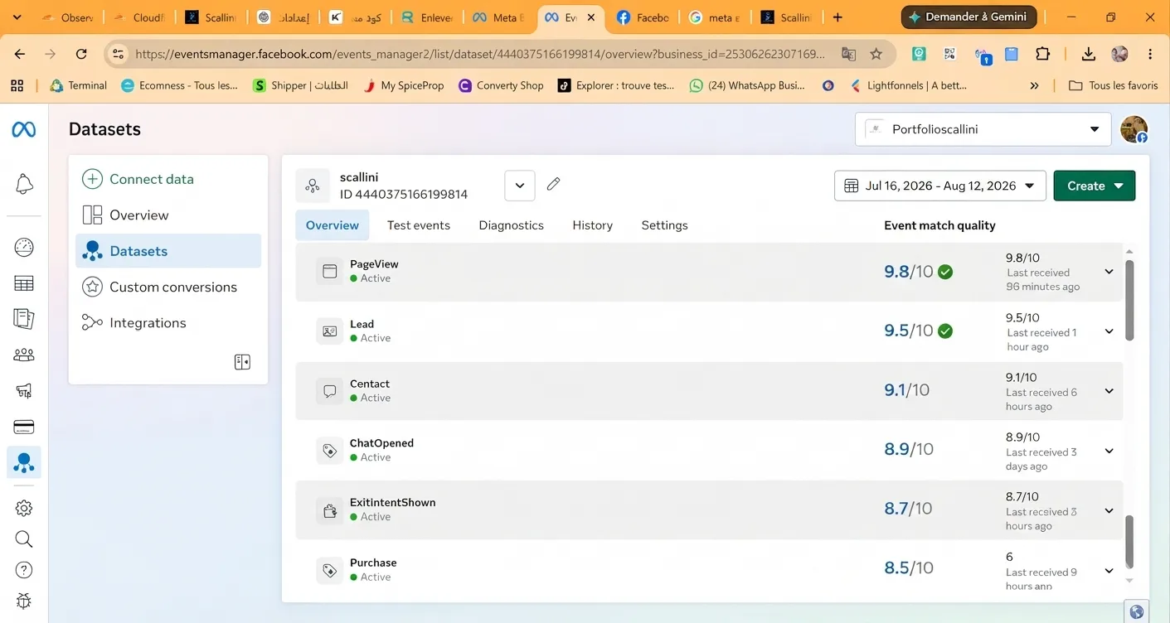Open the billing card icon in left rail
Image resolution: width=1170 pixels, height=623 pixels.
coord(24,427)
